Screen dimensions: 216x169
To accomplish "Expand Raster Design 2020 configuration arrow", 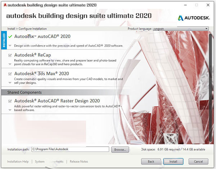I will pos(10,110).
